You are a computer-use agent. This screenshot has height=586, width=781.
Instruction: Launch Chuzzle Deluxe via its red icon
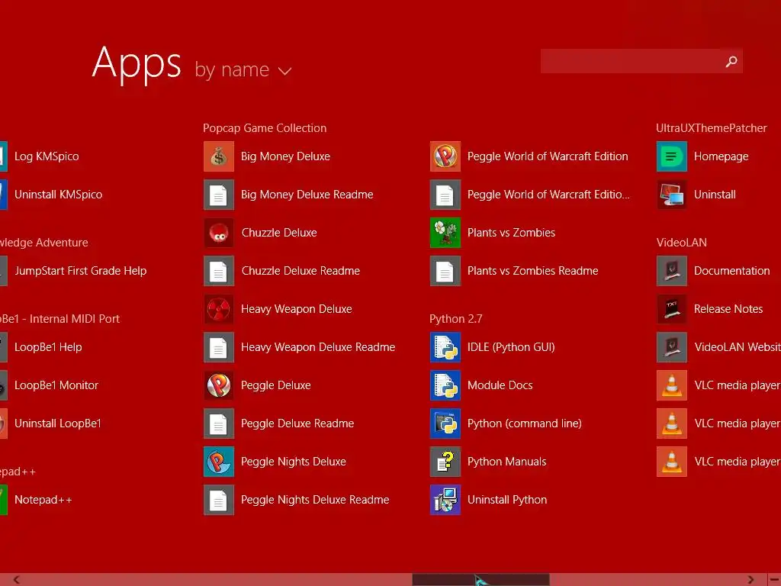(219, 233)
